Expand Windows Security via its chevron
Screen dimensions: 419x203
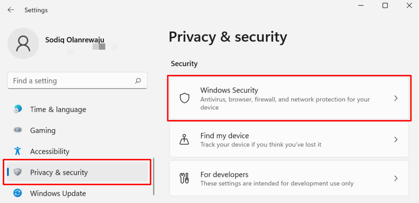(x=396, y=98)
